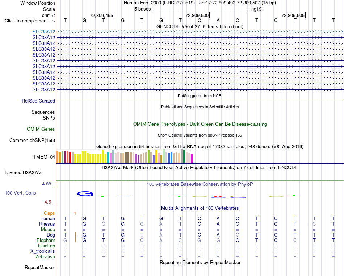Click the 4.88 upper conservation scale value

click(47, 184)
